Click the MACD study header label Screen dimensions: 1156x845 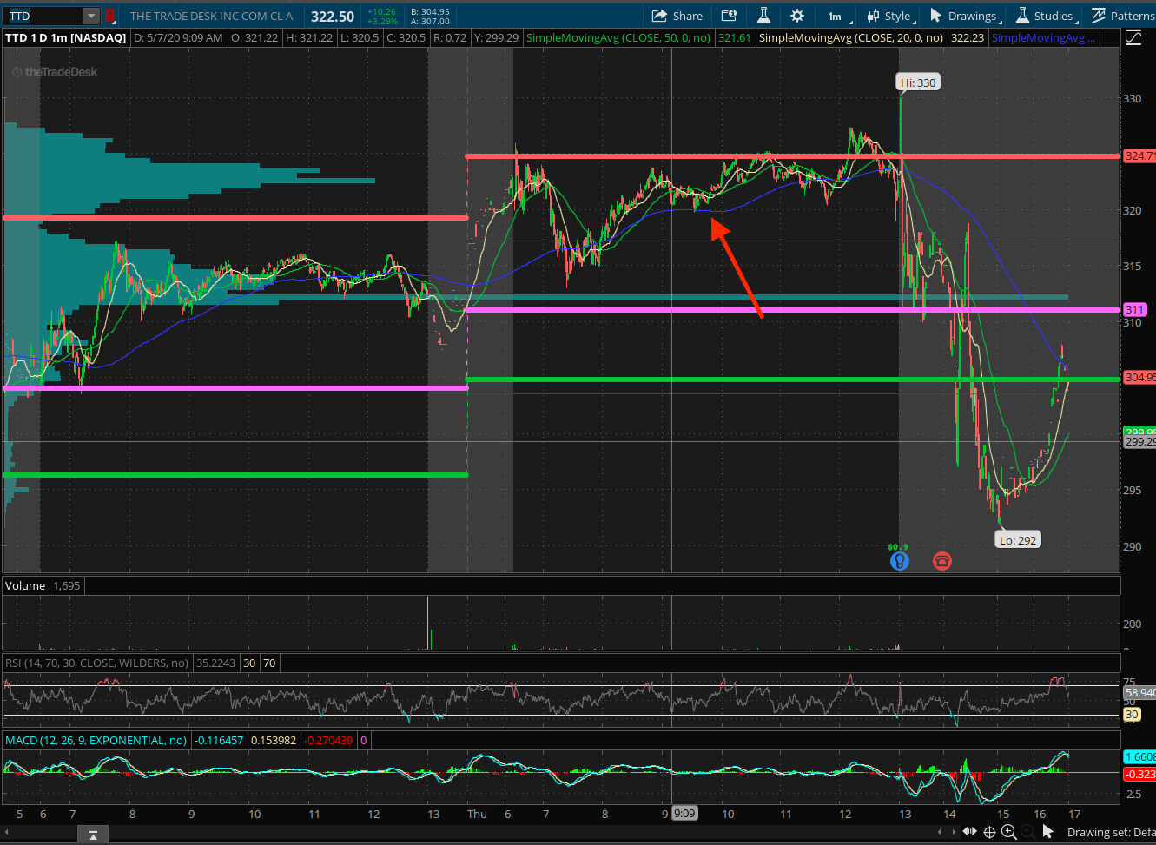click(x=96, y=740)
